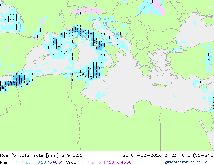The image size is (214, 165).
Task: Click the 'Rain/Snowfall rate [mm]' title text
Action: [29, 155]
